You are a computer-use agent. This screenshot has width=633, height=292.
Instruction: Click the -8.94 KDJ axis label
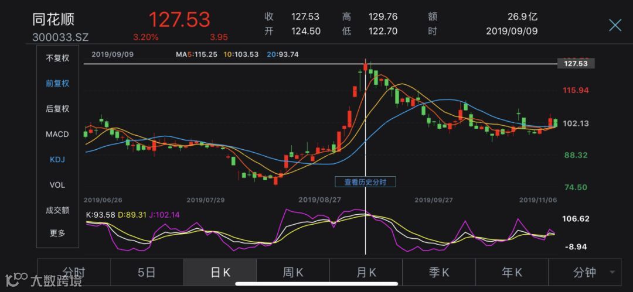pyautogui.click(x=577, y=247)
